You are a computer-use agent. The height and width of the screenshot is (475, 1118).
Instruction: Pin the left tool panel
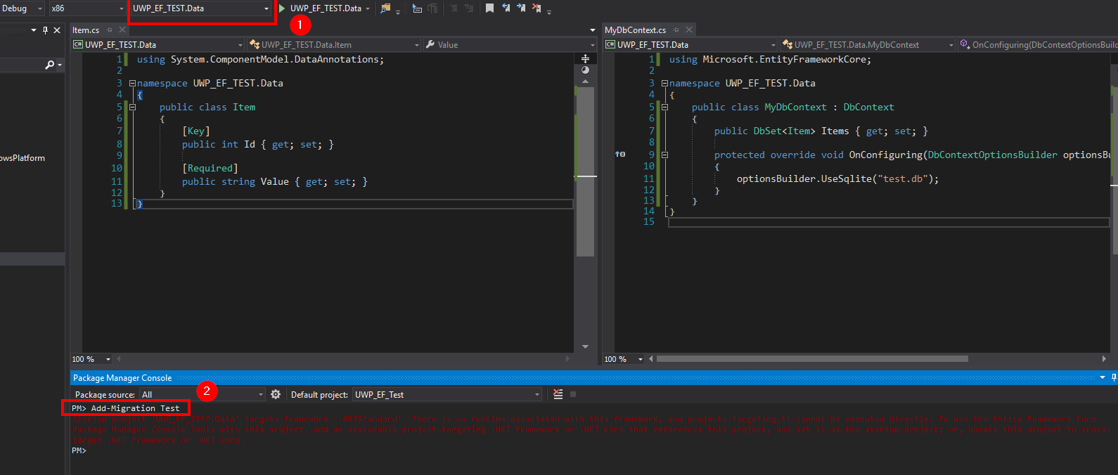click(x=46, y=30)
